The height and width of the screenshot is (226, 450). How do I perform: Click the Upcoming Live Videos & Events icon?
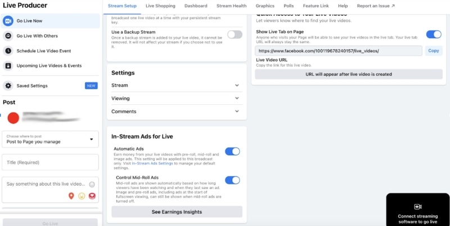[8, 66]
